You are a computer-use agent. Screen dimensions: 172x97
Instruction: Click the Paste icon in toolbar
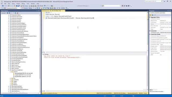[x=42, y=6]
